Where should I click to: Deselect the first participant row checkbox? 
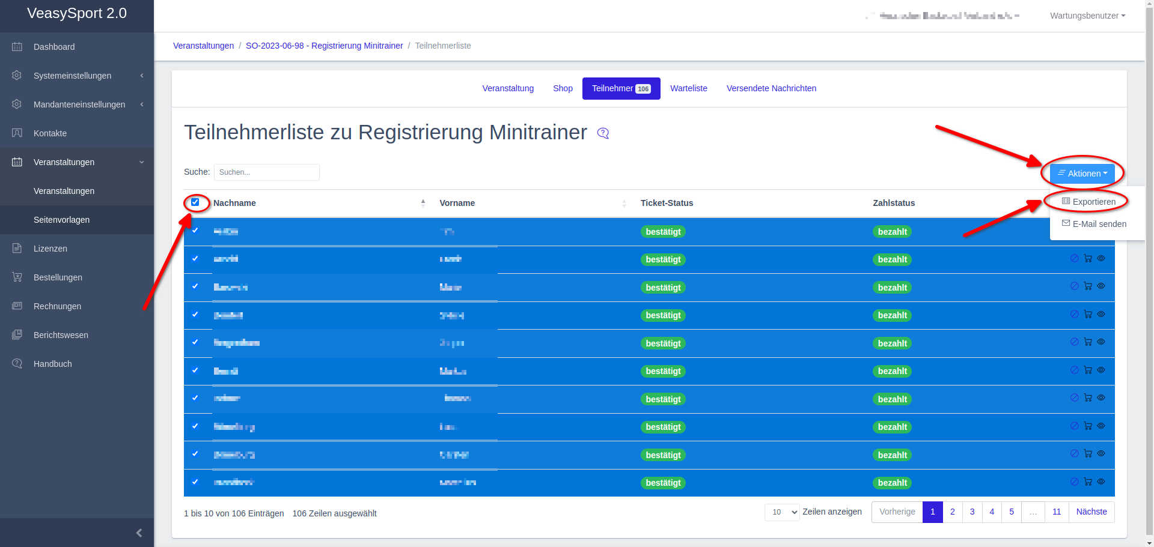[x=195, y=231]
